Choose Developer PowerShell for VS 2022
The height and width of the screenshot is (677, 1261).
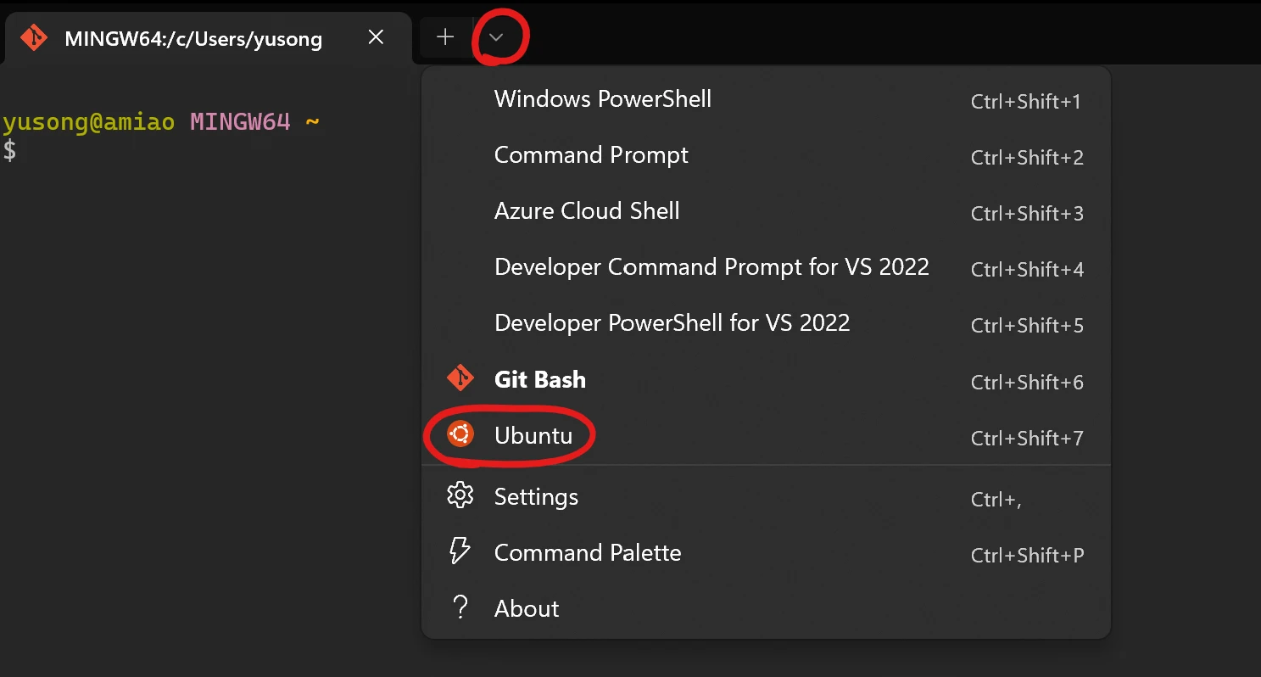tap(672, 323)
